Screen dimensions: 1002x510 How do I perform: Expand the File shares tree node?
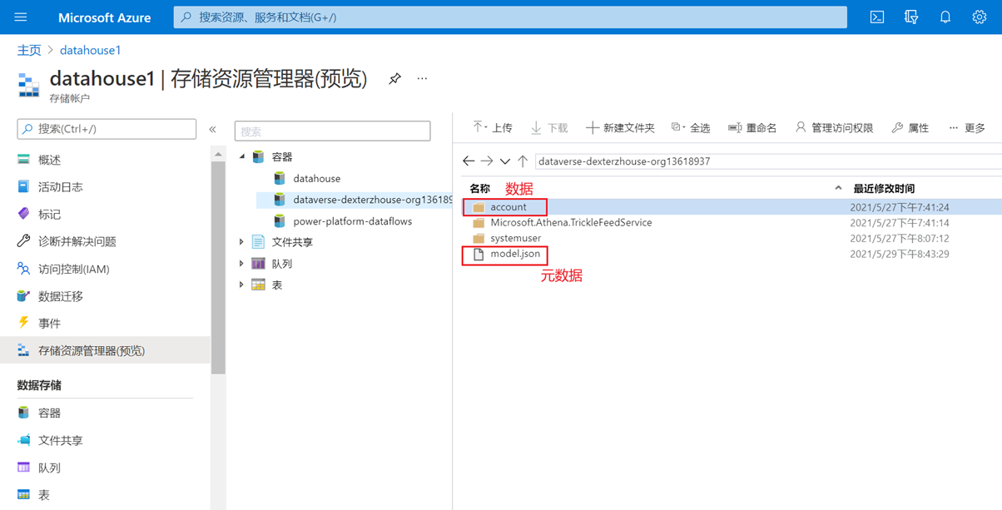pos(242,242)
